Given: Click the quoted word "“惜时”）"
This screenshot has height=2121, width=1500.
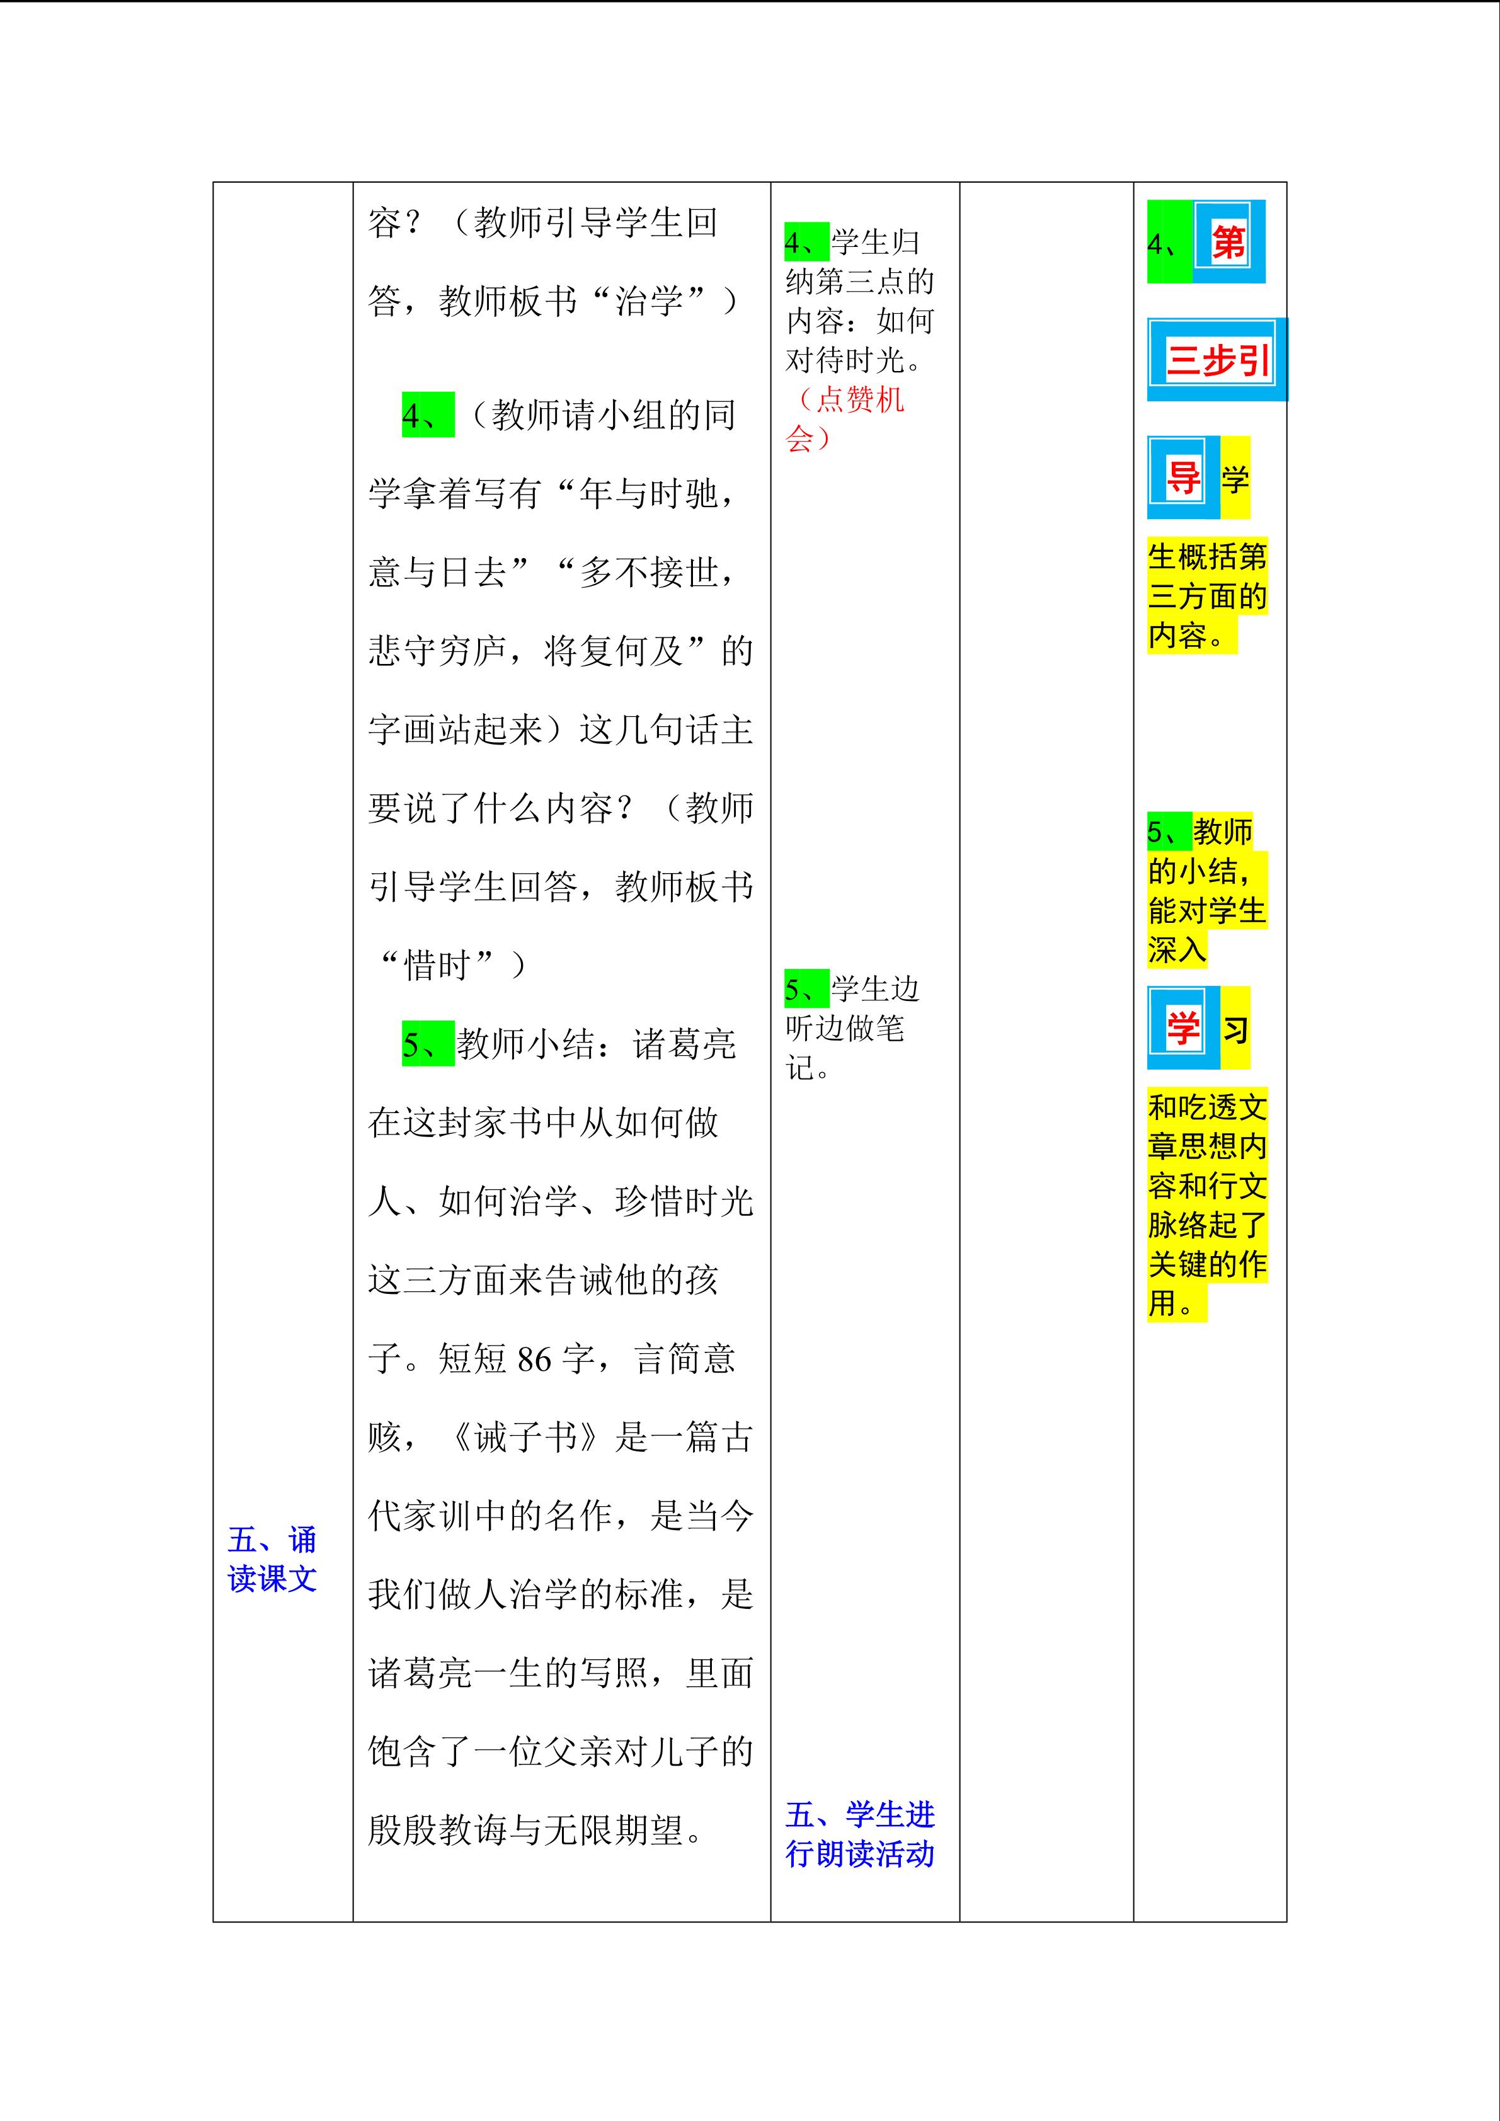Looking at the screenshot, I should (x=454, y=965).
